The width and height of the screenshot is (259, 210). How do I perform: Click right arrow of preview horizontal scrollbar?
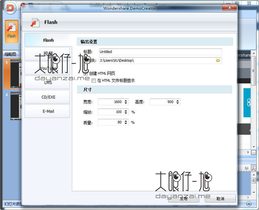coord(248,152)
